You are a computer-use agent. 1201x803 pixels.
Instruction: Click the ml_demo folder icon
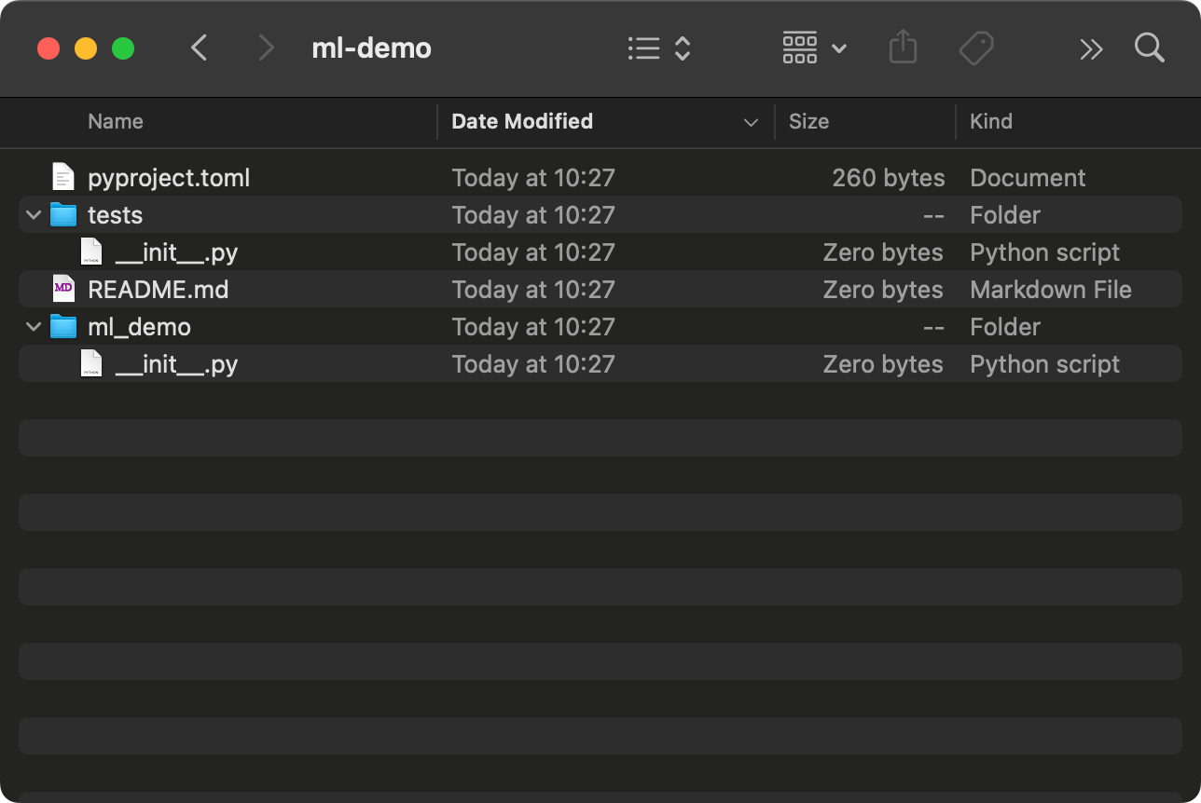(x=63, y=327)
